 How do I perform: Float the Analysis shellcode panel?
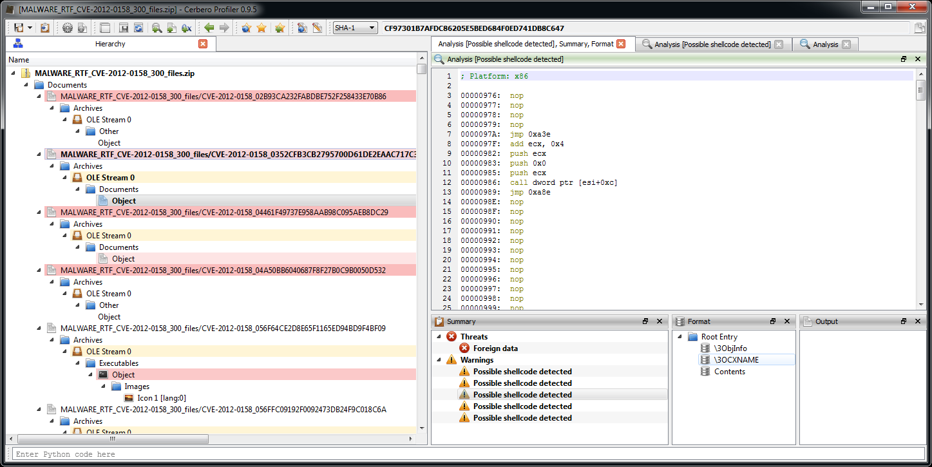[904, 59]
